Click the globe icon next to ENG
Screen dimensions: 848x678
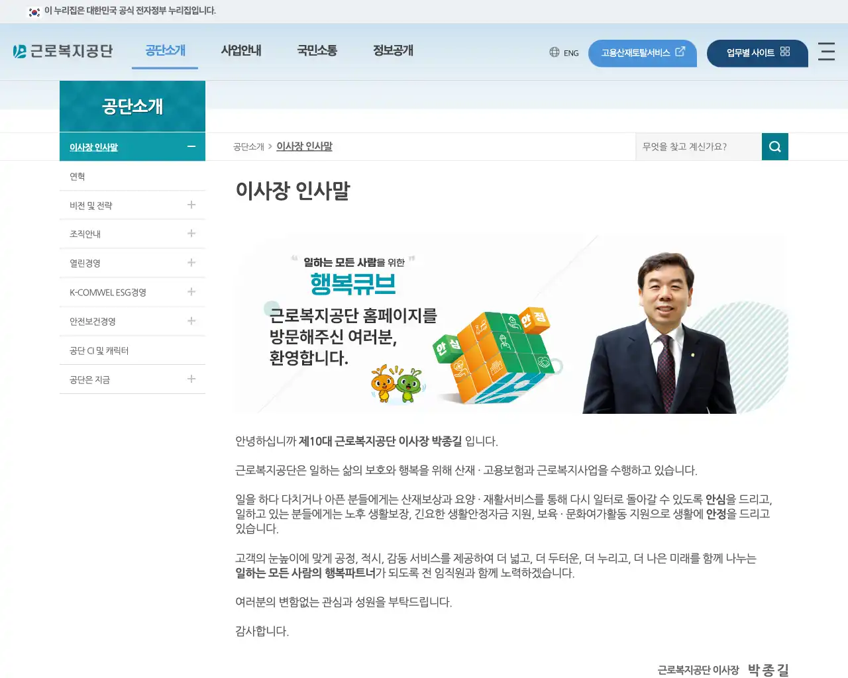(x=553, y=52)
